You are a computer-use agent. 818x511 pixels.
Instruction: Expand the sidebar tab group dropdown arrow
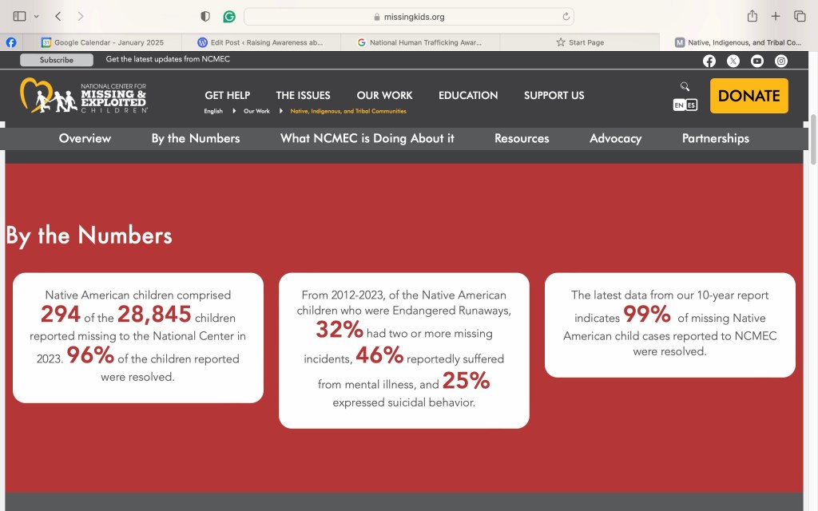(x=36, y=16)
